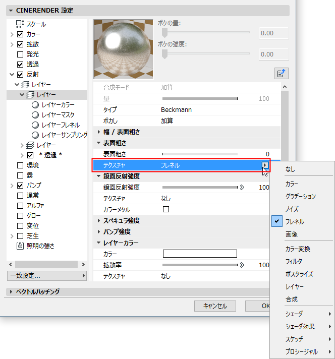Select the レイヤーマスク circle icon

[35, 115]
